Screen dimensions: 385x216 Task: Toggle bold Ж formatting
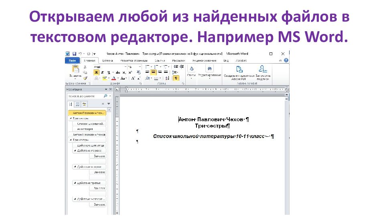pos(96,72)
